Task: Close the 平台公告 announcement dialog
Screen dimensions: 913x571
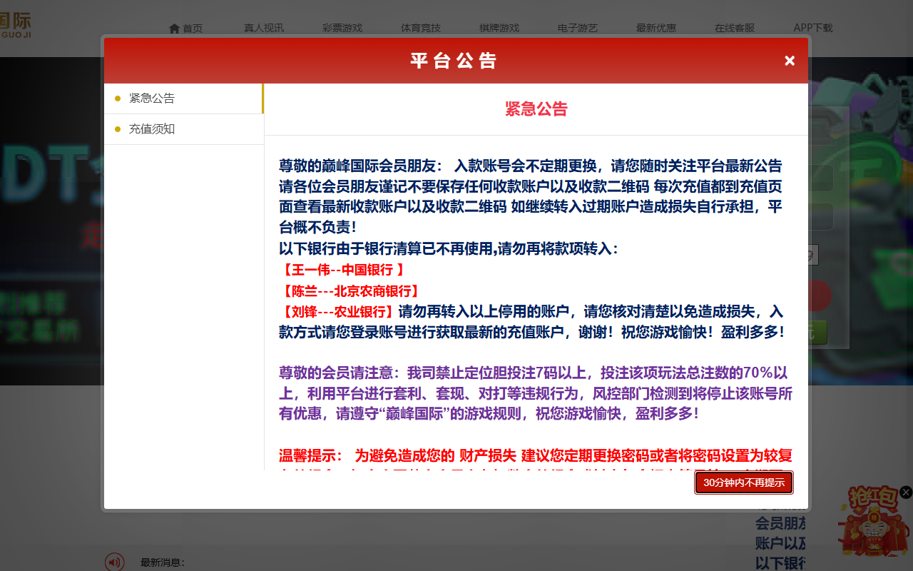Action: coord(790,61)
